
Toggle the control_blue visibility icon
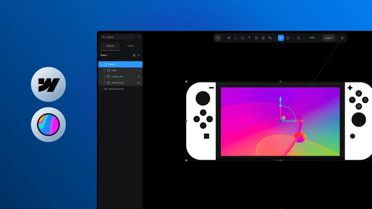pos(139,83)
